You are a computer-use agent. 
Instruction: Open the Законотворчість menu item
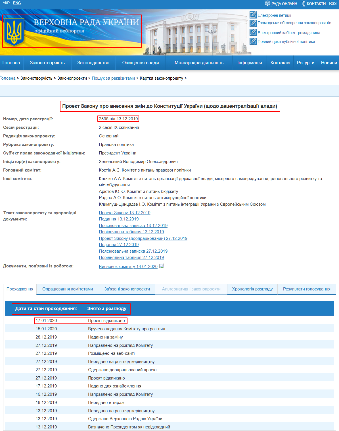coord(47,63)
